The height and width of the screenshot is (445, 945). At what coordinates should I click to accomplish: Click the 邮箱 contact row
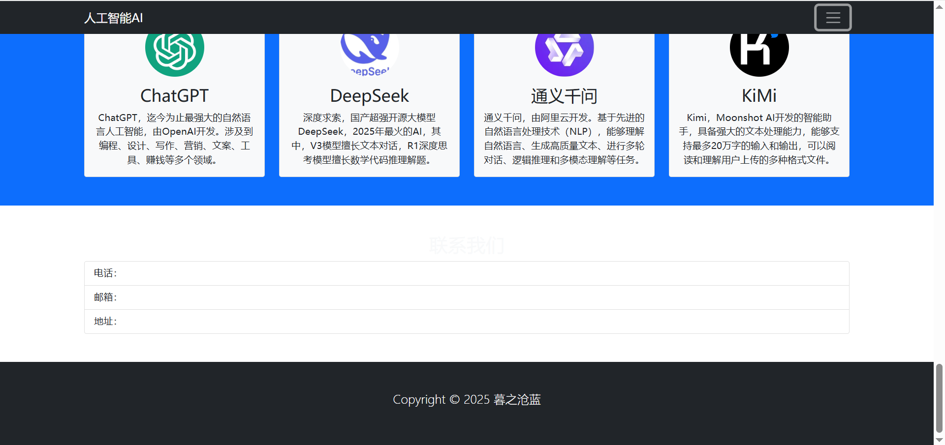[467, 297]
